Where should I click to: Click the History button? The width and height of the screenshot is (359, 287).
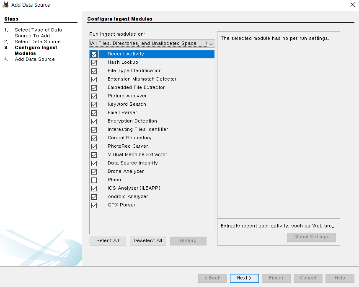tap(188, 241)
